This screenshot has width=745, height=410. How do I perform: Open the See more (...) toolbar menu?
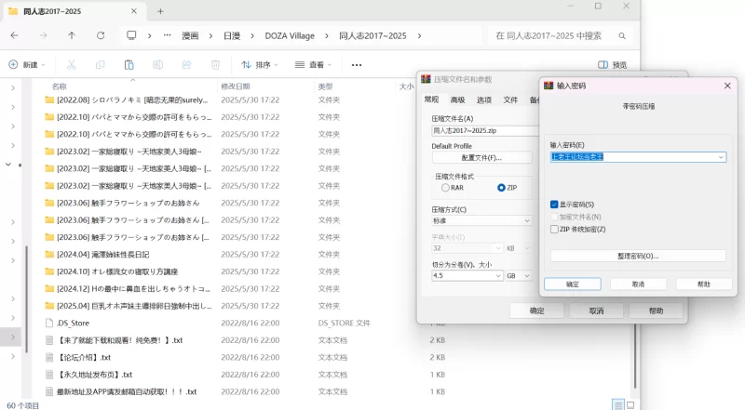click(356, 65)
